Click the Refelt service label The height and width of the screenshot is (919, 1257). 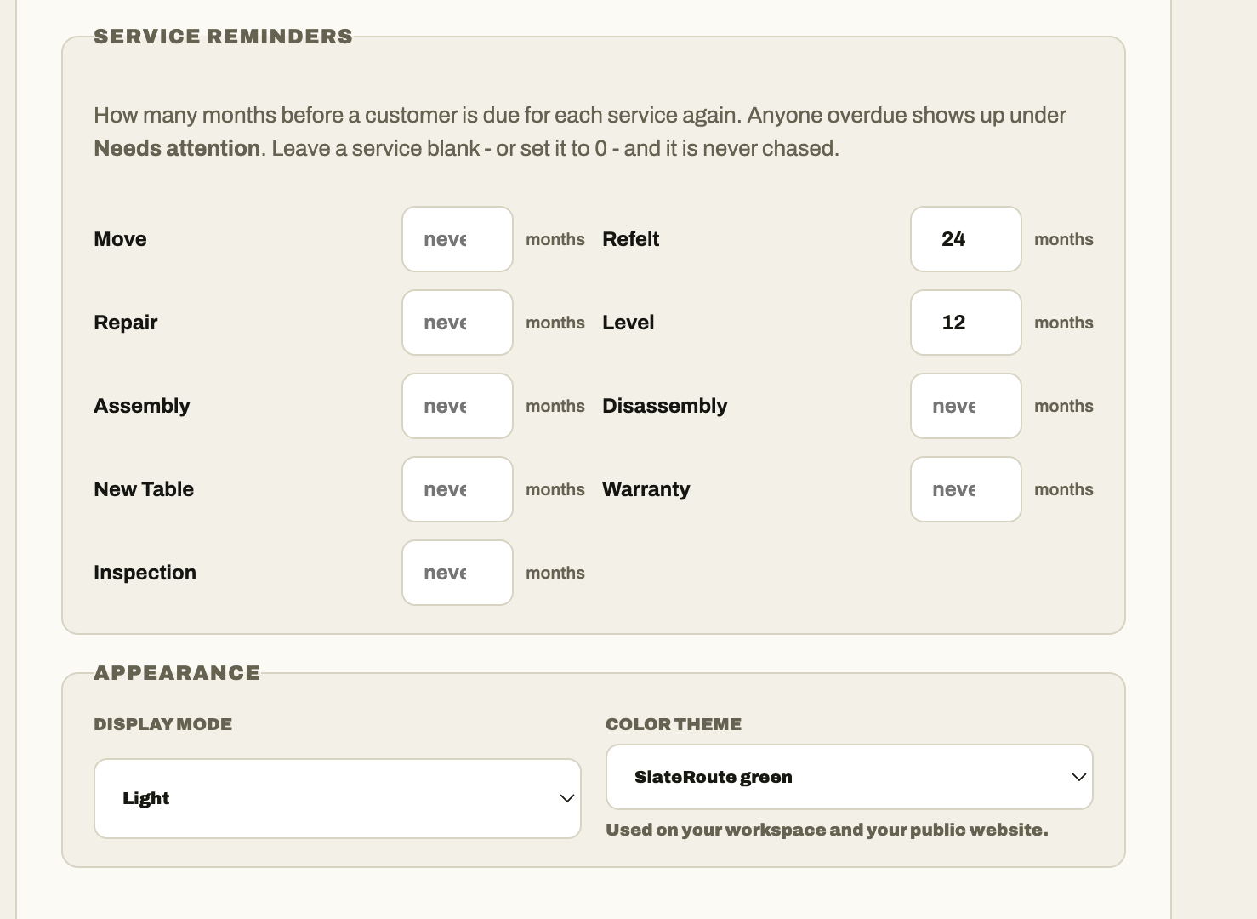pos(631,239)
